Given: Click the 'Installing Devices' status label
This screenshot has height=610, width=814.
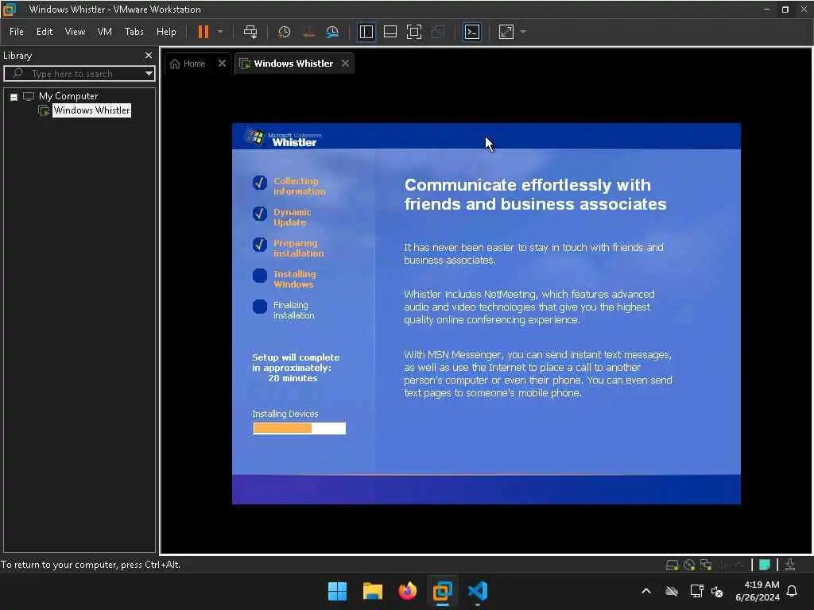Looking at the screenshot, I should (x=285, y=414).
